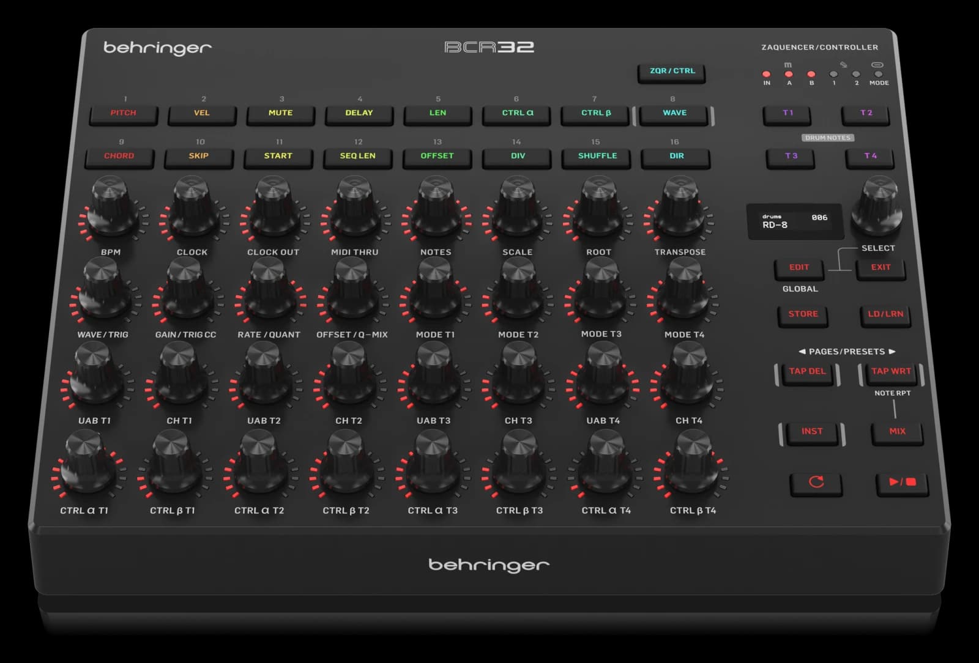
Task: Click the TAP WRT page button
Action: (x=891, y=372)
